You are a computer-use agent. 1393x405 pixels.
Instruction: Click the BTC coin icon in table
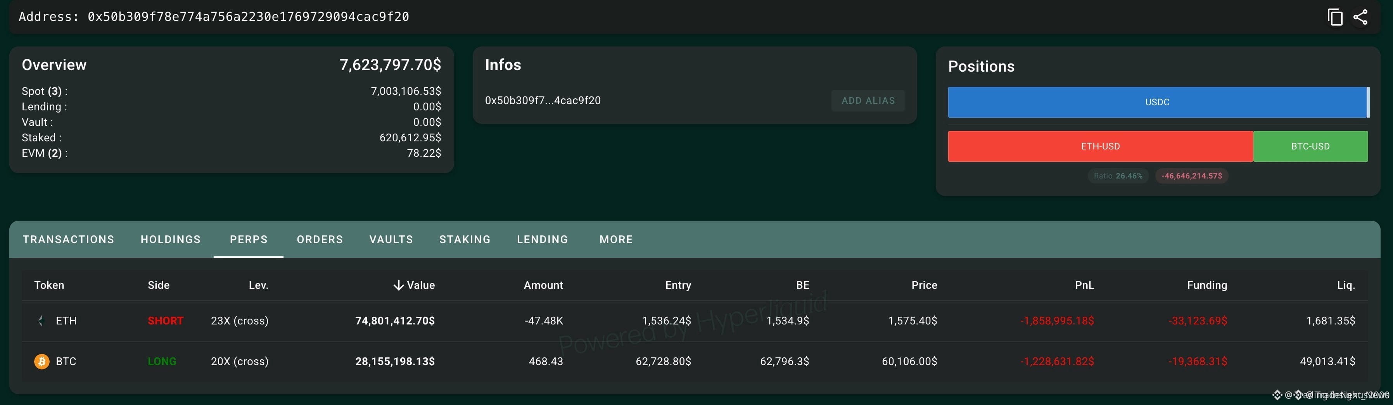click(41, 361)
